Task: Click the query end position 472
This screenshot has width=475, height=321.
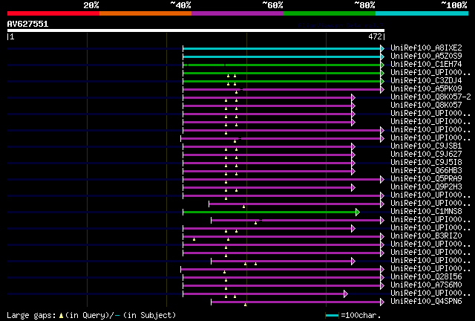Action: 375,36
